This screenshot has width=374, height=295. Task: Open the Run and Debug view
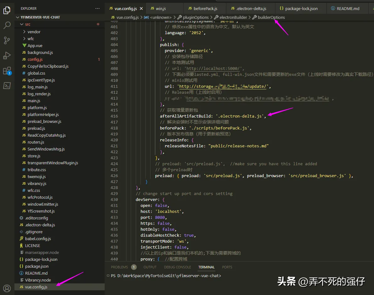coord(7,55)
